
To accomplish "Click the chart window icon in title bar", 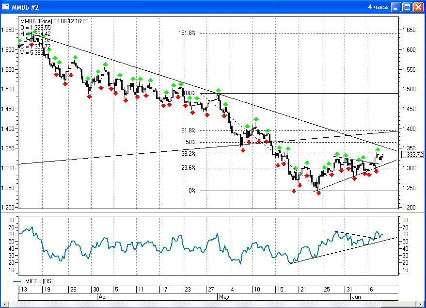I will (5, 7).
